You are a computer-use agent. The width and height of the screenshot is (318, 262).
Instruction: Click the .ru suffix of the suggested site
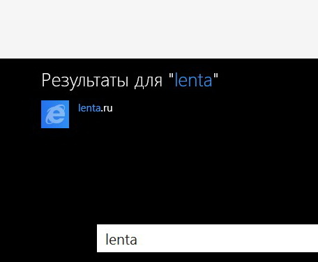[107, 109]
